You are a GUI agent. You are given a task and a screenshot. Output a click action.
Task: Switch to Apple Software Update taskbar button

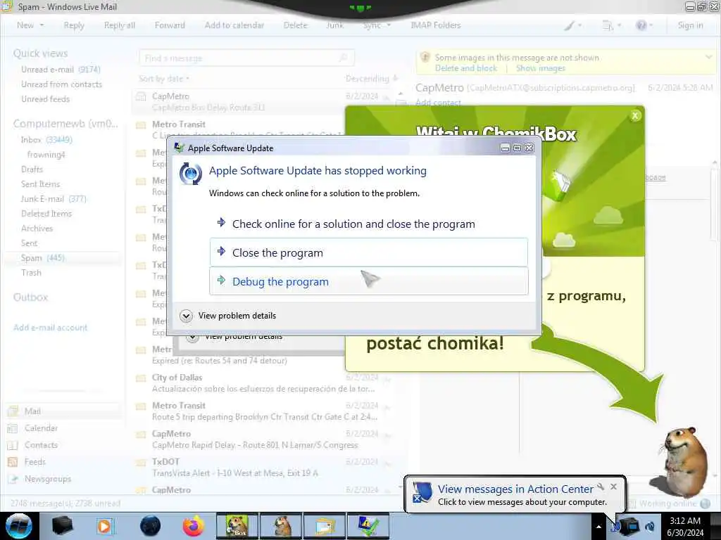coord(368,526)
